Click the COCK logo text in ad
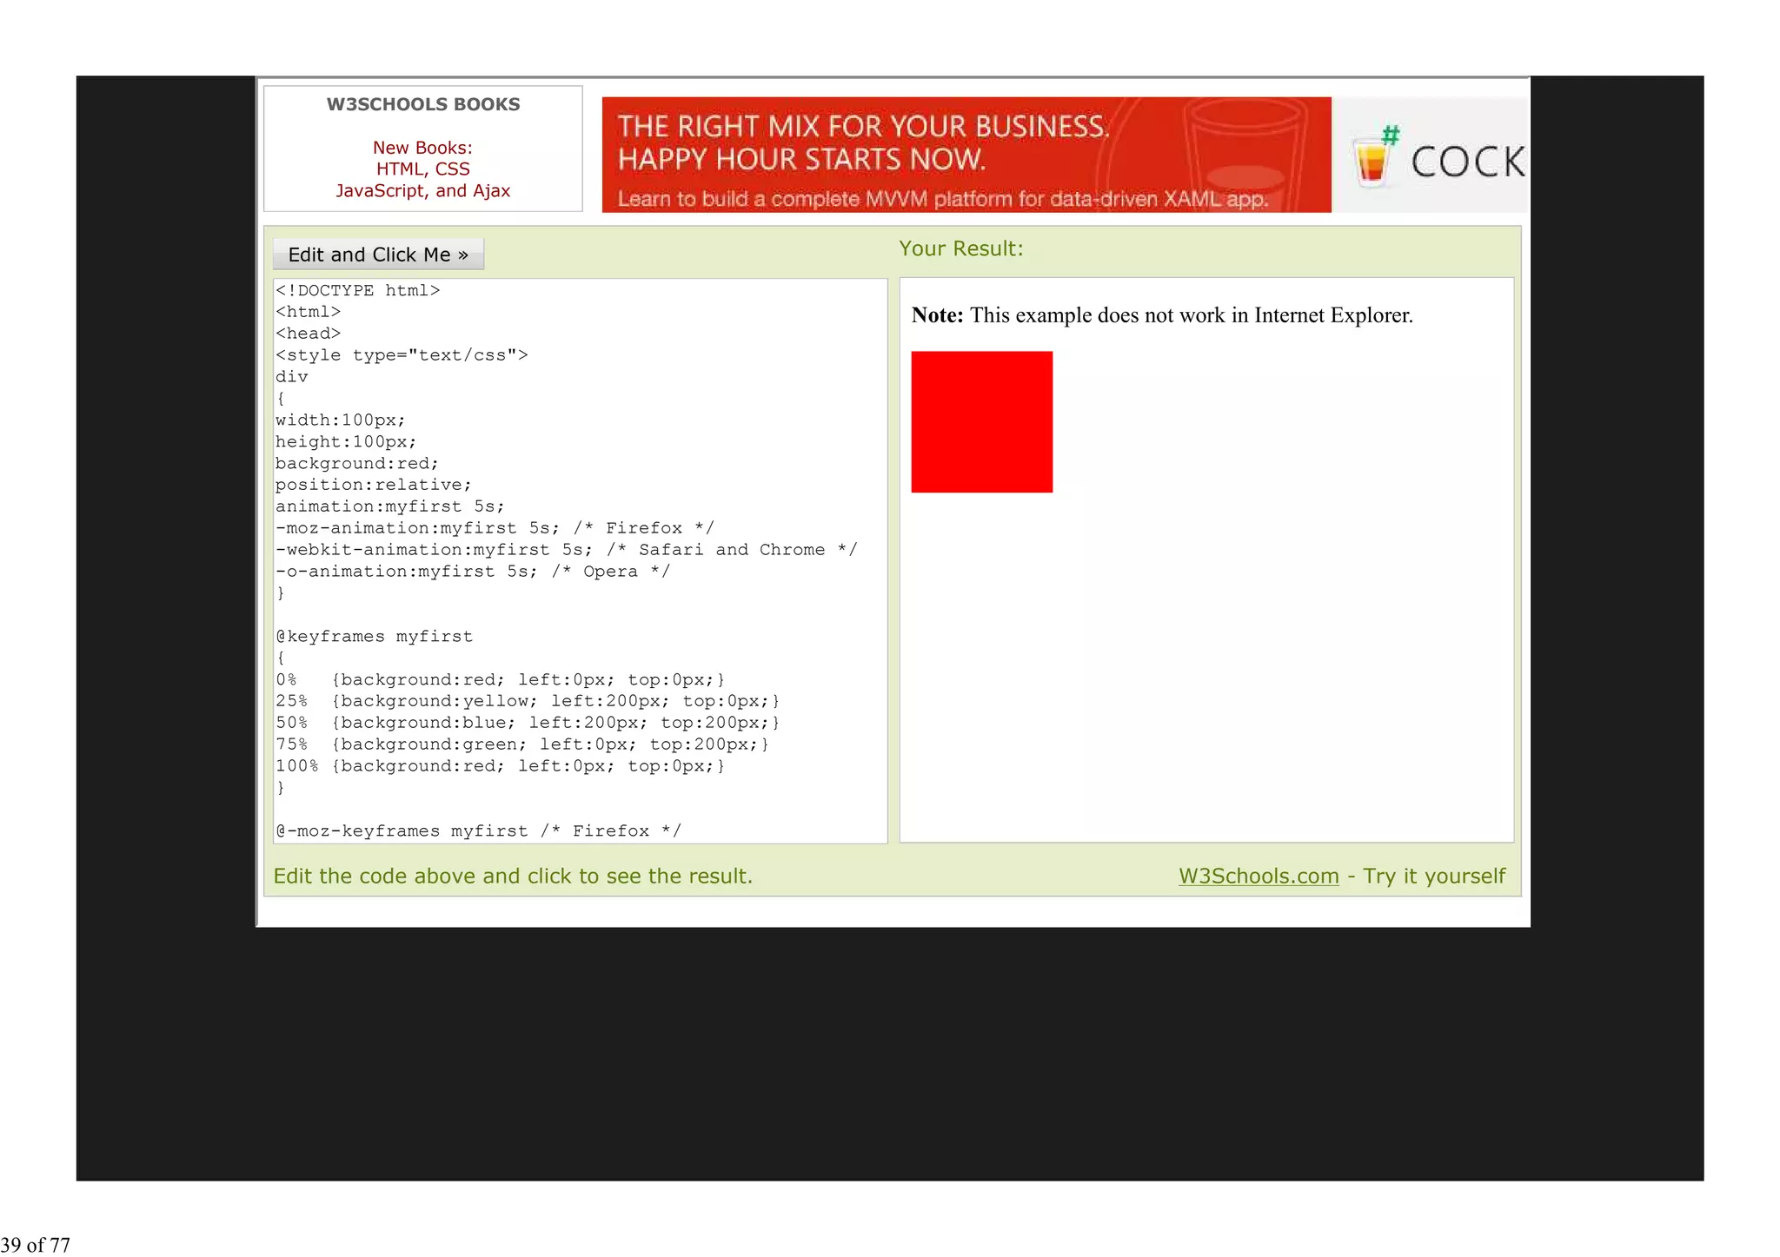This screenshot has height=1257, width=1780. coord(1467,162)
